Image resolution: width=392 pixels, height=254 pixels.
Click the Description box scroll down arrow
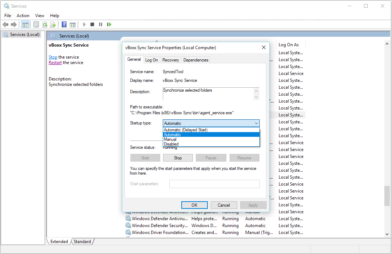[x=256, y=97]
